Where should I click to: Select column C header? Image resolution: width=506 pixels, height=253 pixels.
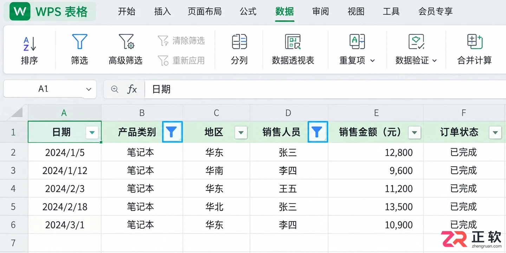pos(216,113)
